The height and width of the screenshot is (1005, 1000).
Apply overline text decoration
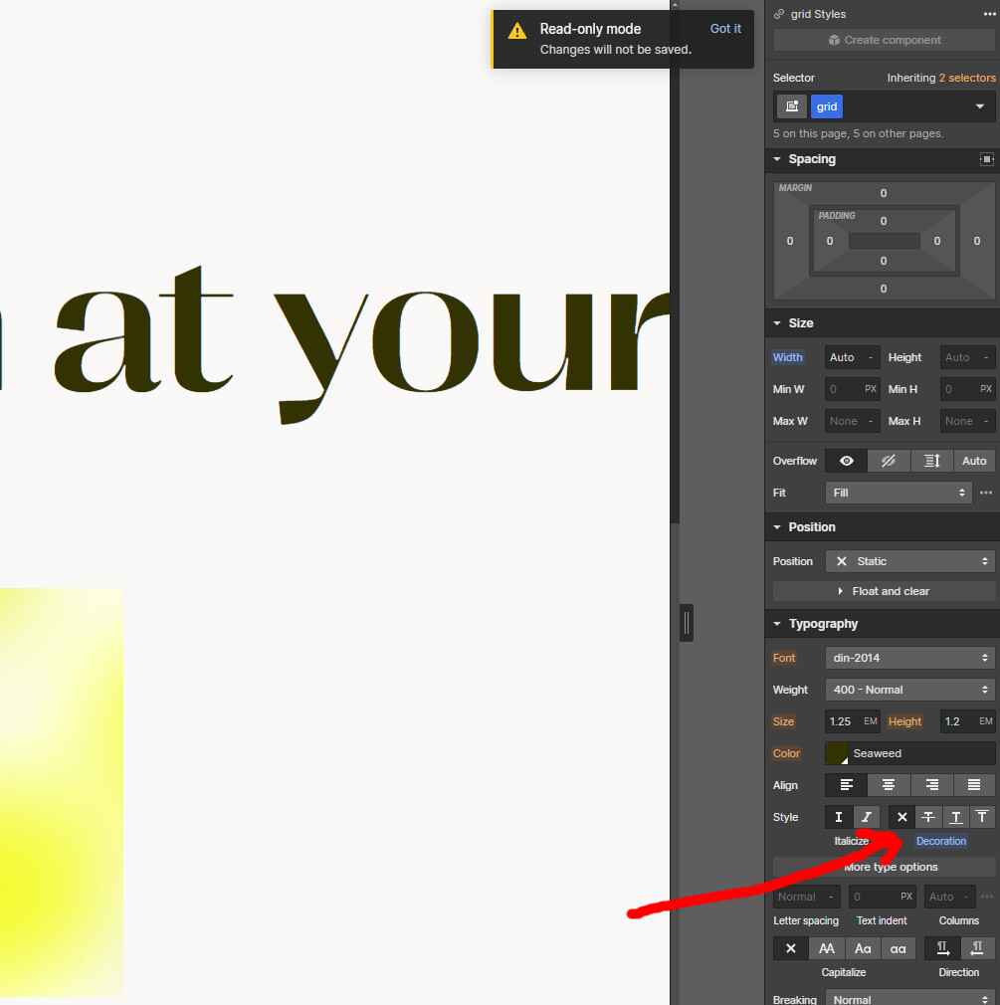click(982, 816)
